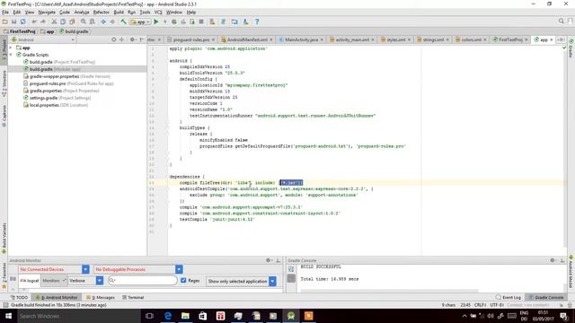Open the Build menu
This screenshot has height=323, width=575.
click(119, 12)
